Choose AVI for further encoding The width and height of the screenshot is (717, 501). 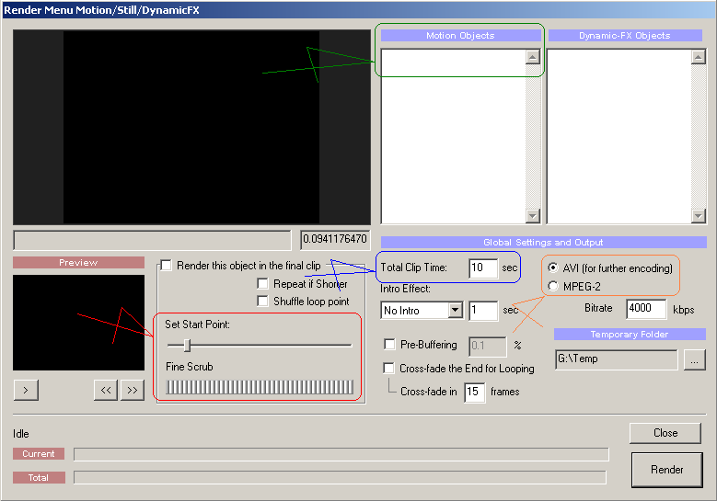click(553, 268)
